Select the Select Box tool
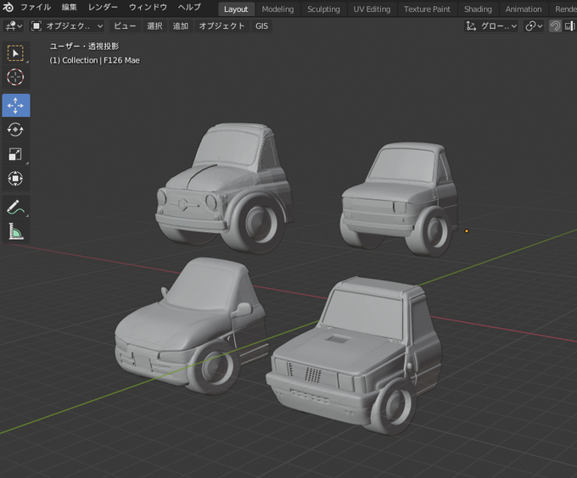This screenshot has width=577, height=478. (15, 53)
